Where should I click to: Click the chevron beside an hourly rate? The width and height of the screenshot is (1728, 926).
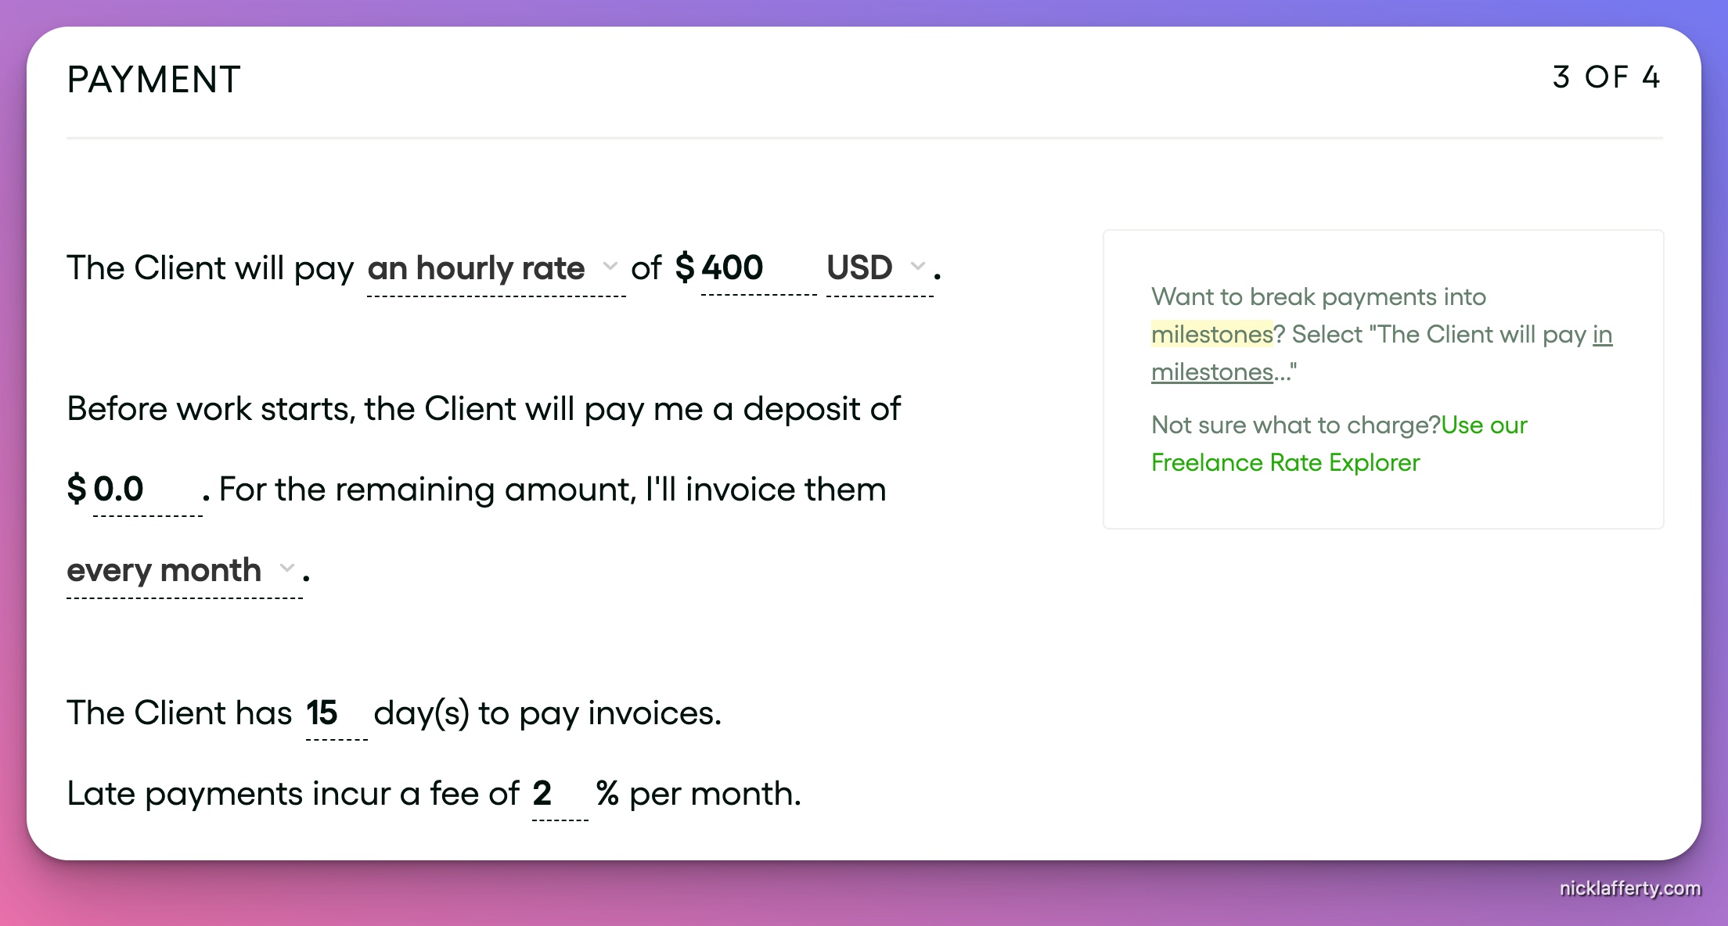tap(610, 267)
